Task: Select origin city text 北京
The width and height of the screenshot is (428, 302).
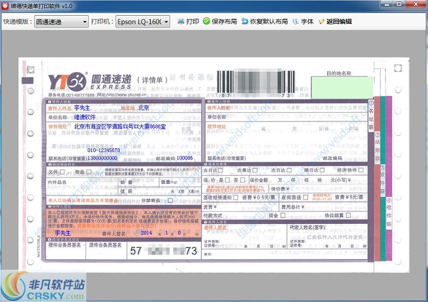Action: point(144,108)
